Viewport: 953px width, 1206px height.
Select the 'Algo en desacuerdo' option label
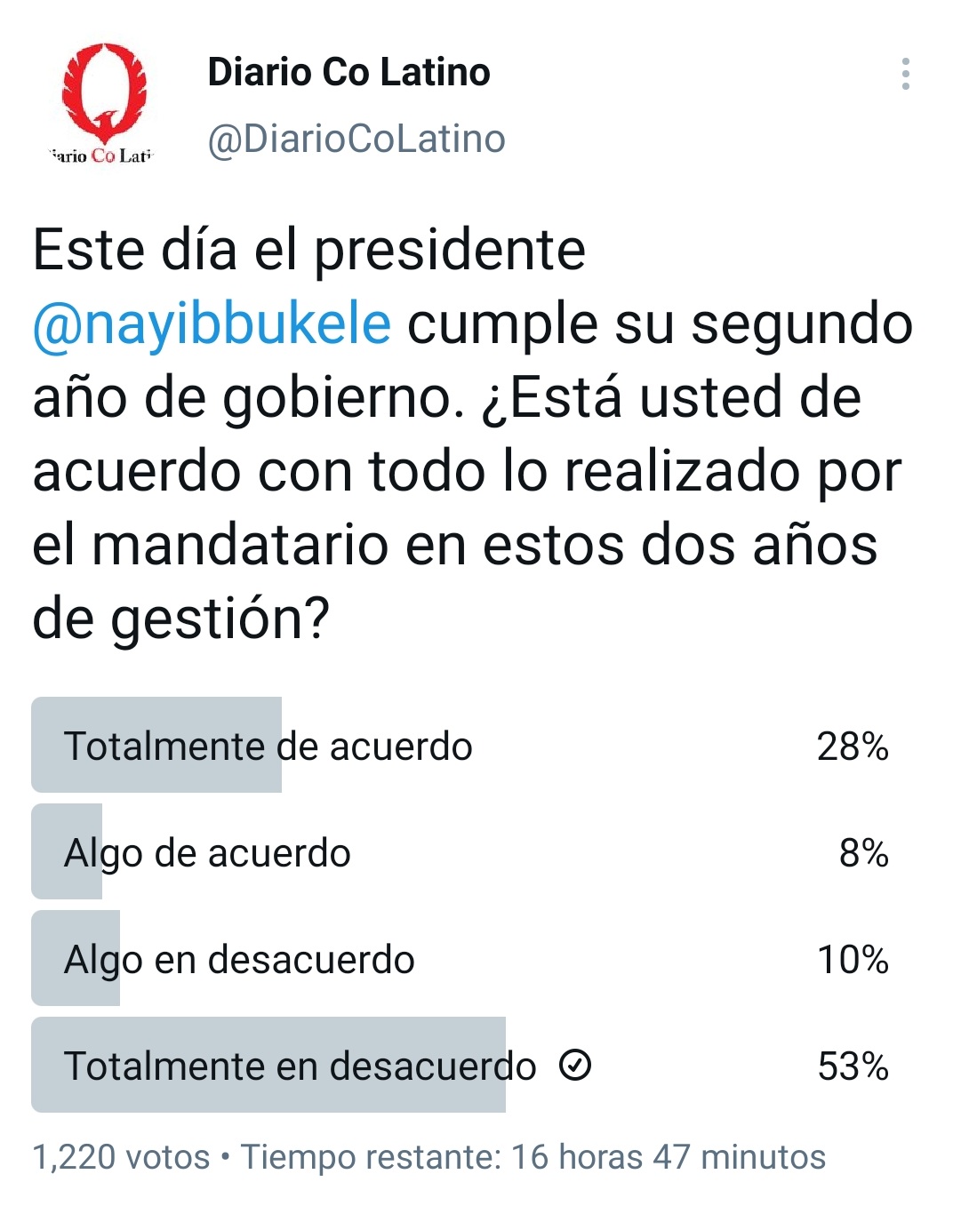click(x=239, y=960)
